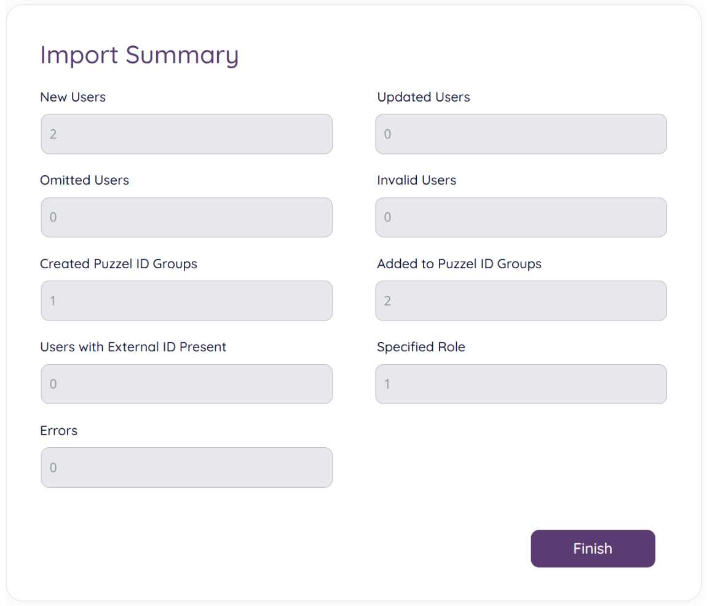Click the Import Summary heading
707x606 pixels.
tap(139, 55)
